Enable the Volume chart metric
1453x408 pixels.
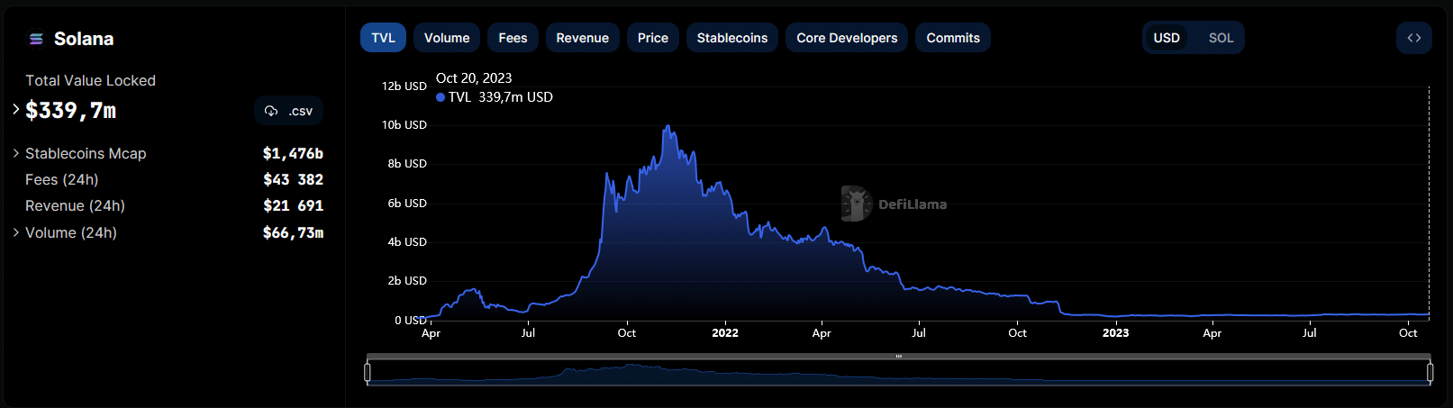tap(447, 38)
